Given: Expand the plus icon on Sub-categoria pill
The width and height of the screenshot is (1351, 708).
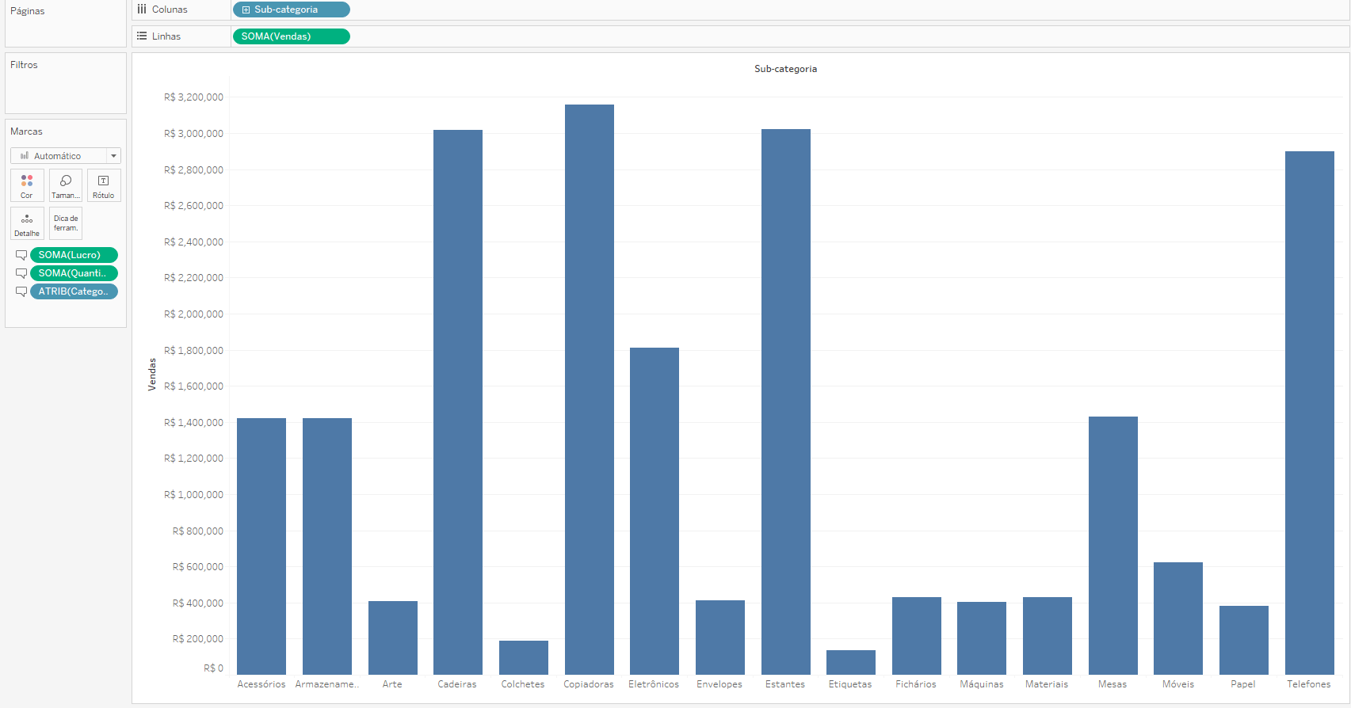Looking at the screenshot, I should [246, 10].
